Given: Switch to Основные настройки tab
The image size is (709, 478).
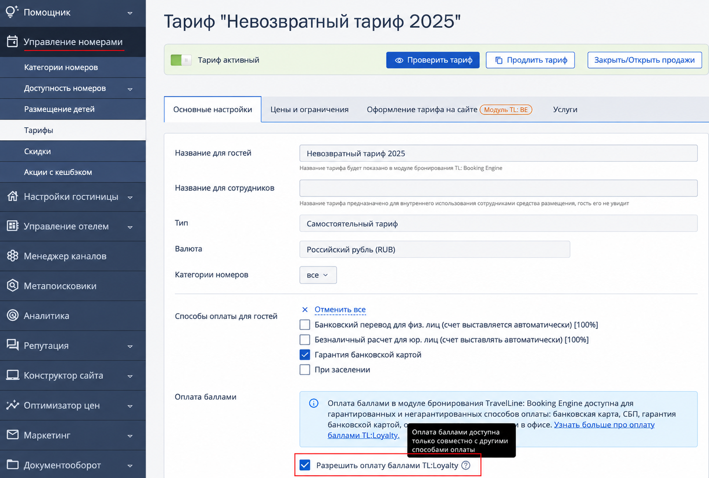Looking at the screenshot, I should click(x=212, y=110).
